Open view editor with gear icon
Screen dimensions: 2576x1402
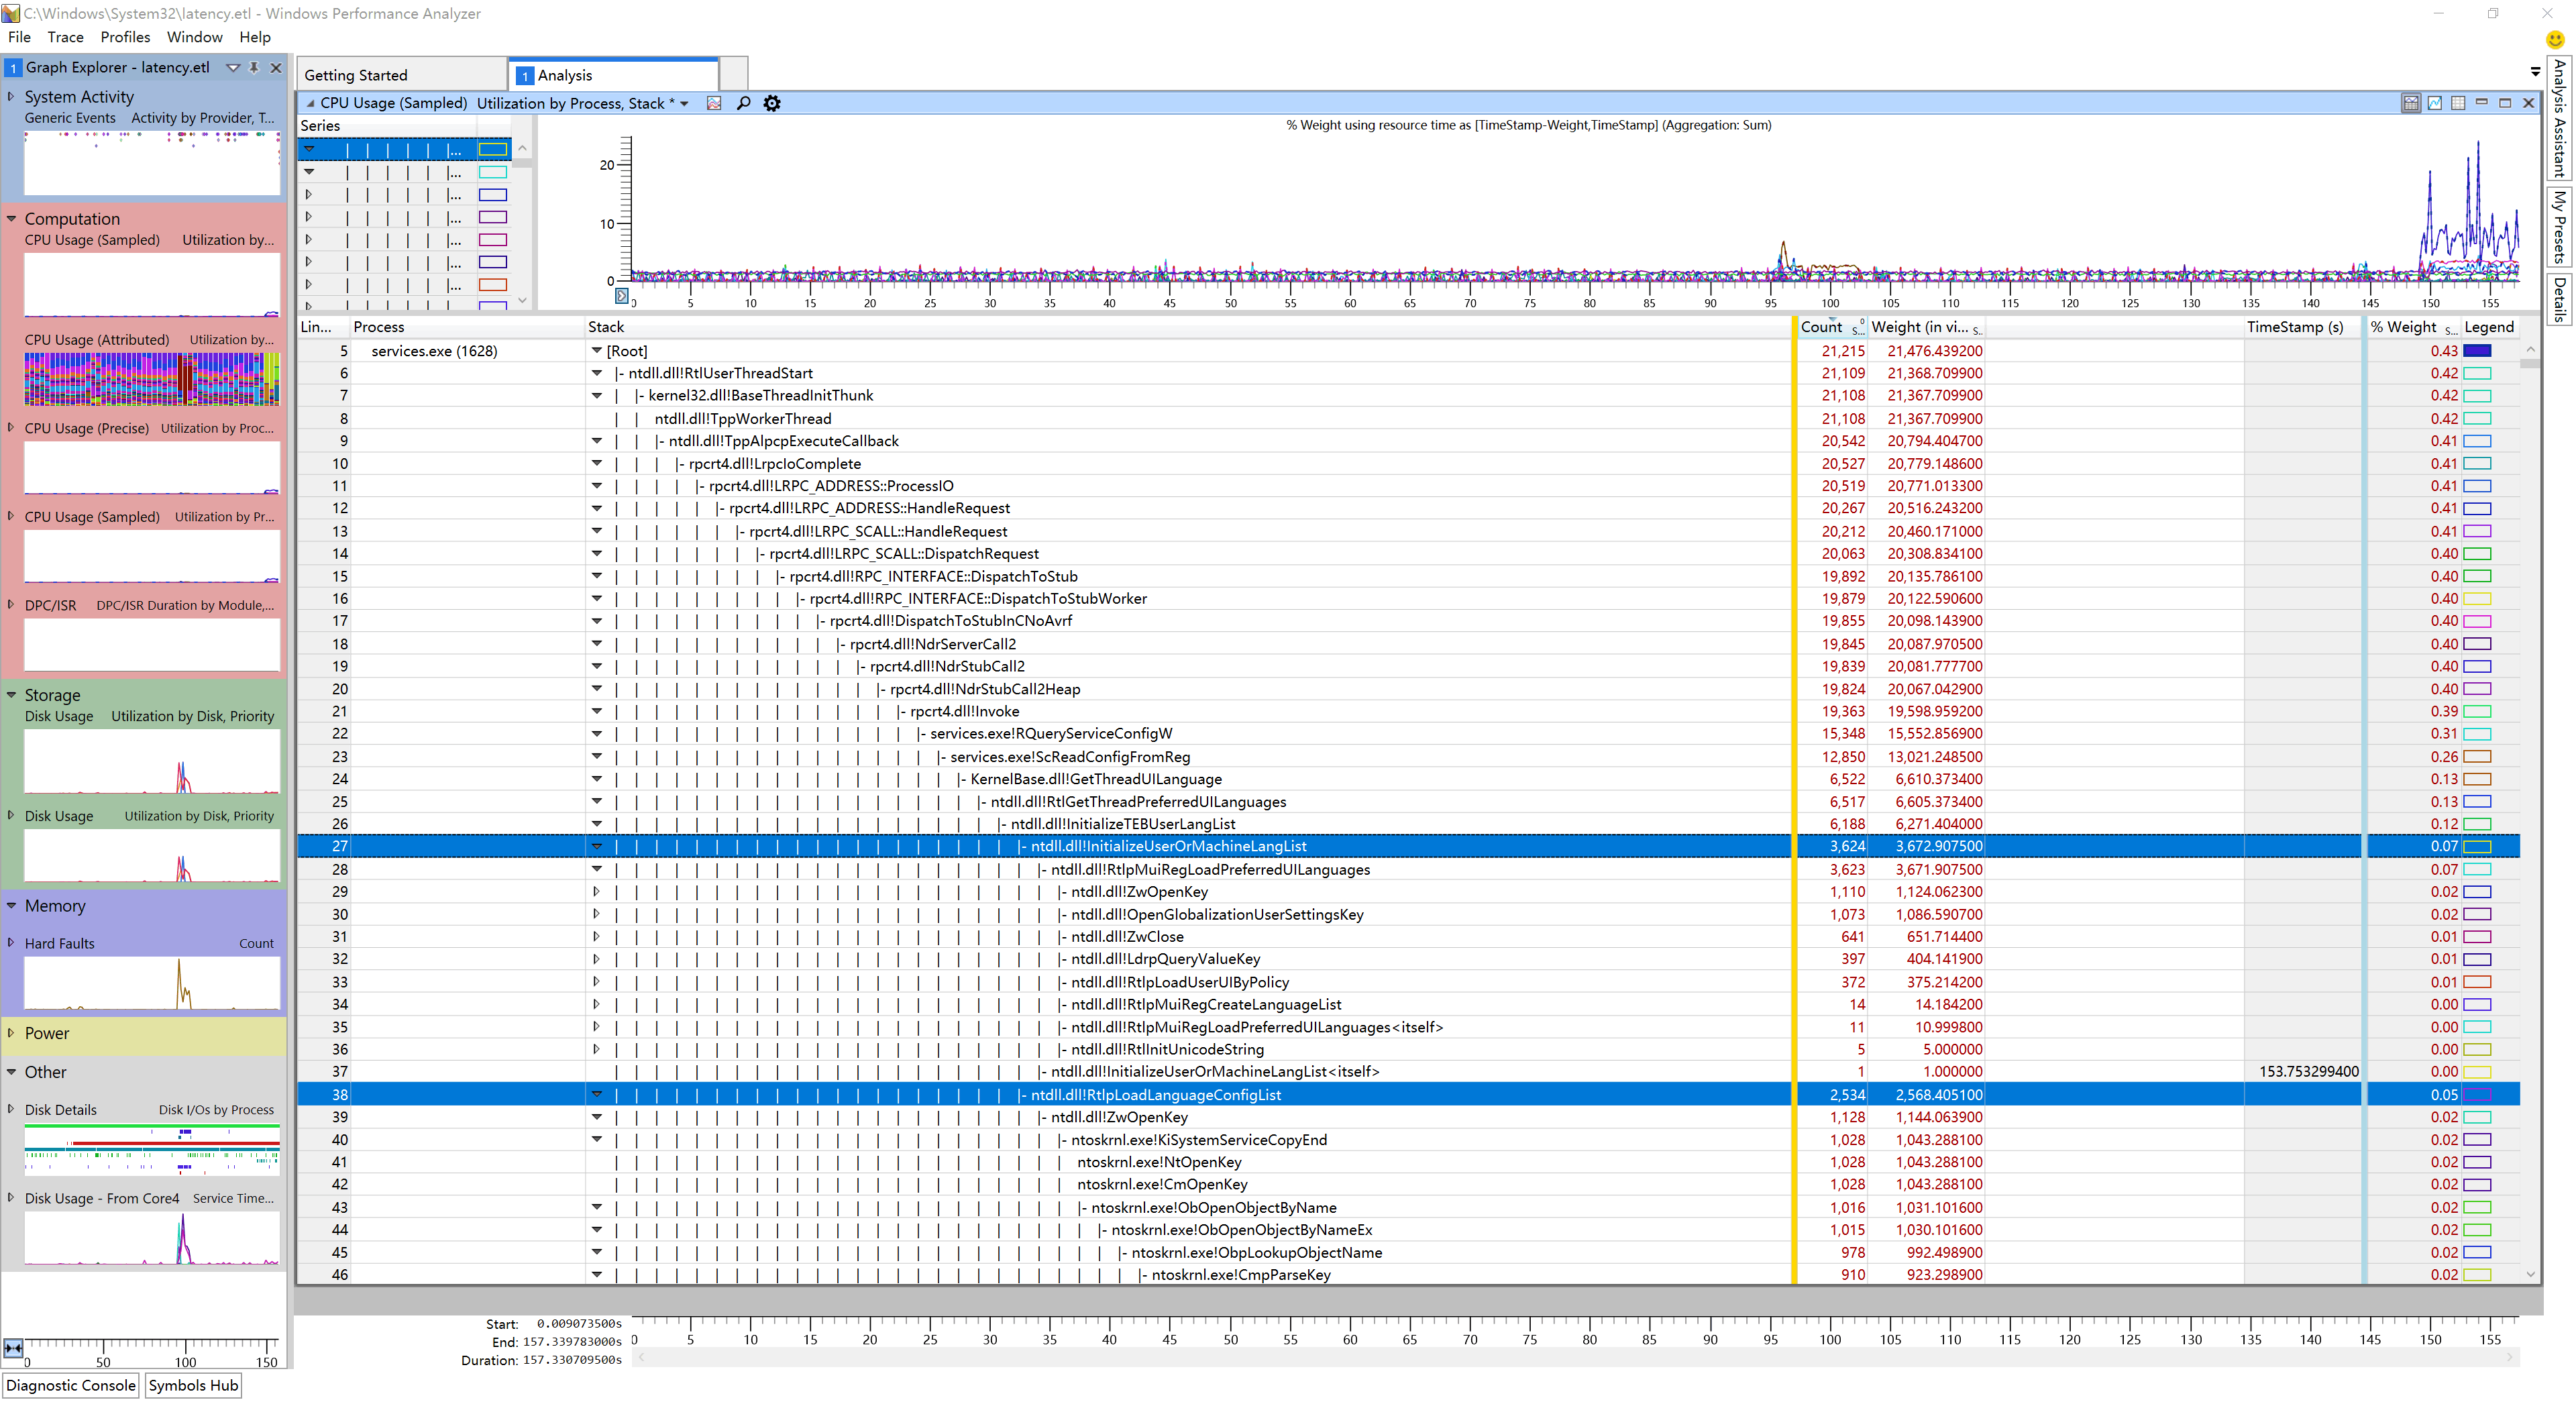(x=772, y=103)
